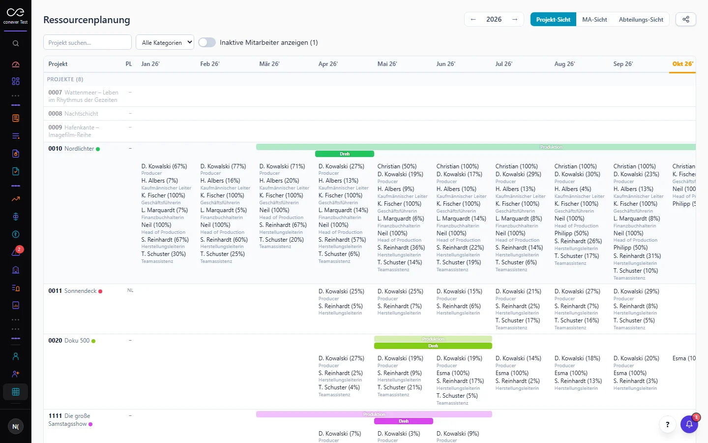Open the help question mark button
This screenshot has width=708, height=443.
coord(668,424)
